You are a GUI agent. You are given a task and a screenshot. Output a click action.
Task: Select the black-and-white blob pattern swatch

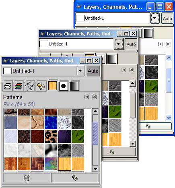click(x=51, y=150)
